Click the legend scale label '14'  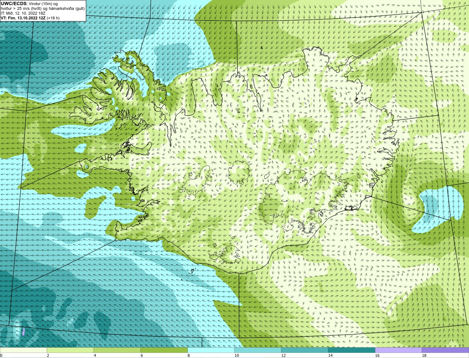330,355
